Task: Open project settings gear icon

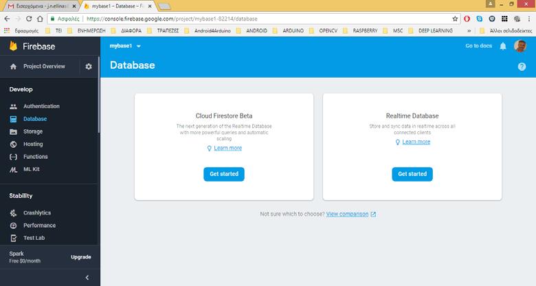Action: 89,67
